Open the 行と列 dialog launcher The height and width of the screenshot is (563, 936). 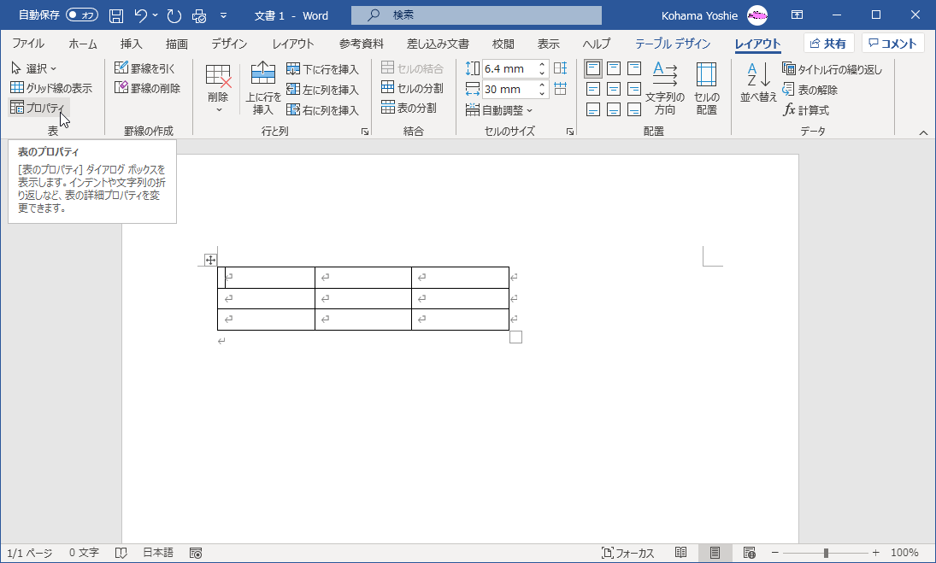coord(365,132)
